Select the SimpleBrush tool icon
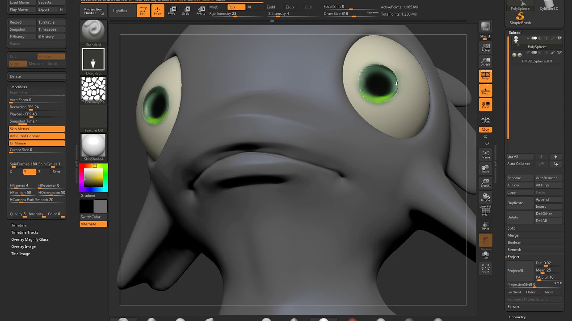This screenshot has height=321, width=572. [x=520, y=19]
